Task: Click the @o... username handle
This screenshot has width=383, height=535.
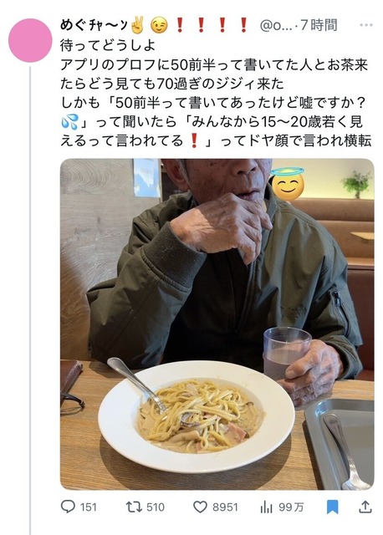Action: [x=276, y=25]
